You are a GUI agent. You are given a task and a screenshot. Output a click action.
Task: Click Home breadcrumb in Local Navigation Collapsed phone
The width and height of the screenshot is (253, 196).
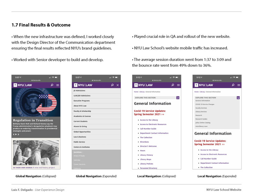point(136,92)
